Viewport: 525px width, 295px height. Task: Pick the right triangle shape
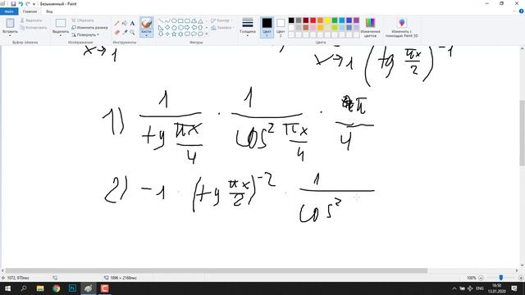[x=161, y=27]
